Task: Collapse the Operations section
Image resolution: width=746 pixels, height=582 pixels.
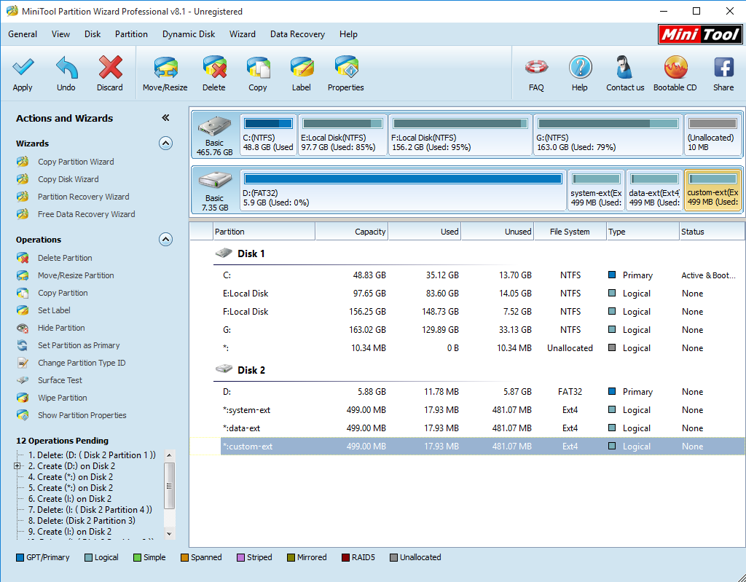Action: [165, 240]
